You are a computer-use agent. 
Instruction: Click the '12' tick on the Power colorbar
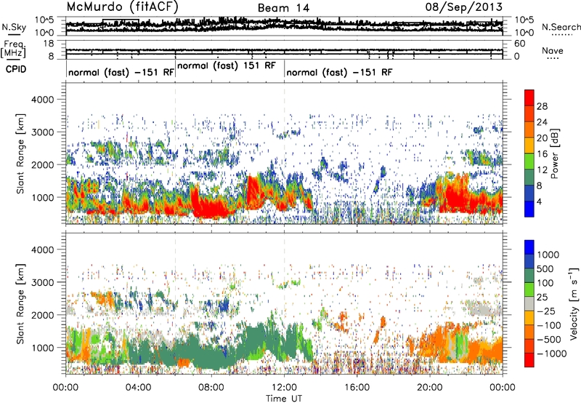coord(542,169)
